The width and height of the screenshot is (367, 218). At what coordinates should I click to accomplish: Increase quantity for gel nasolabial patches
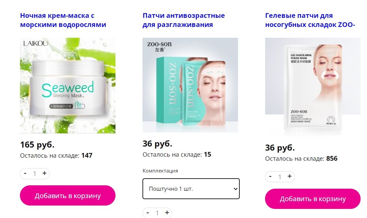point(290,177)
